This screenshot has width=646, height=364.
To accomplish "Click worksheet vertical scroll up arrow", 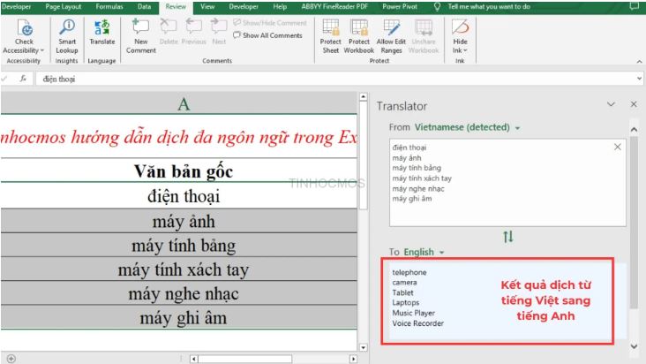I will (x=363, y=97).
